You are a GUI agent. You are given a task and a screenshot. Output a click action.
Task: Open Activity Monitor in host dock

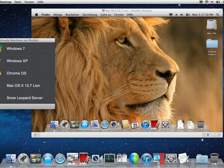tap(109, 158)
